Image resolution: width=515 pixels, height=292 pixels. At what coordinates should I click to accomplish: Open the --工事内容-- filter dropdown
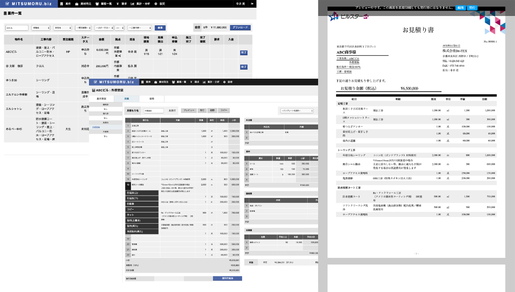tap(140, 28)
